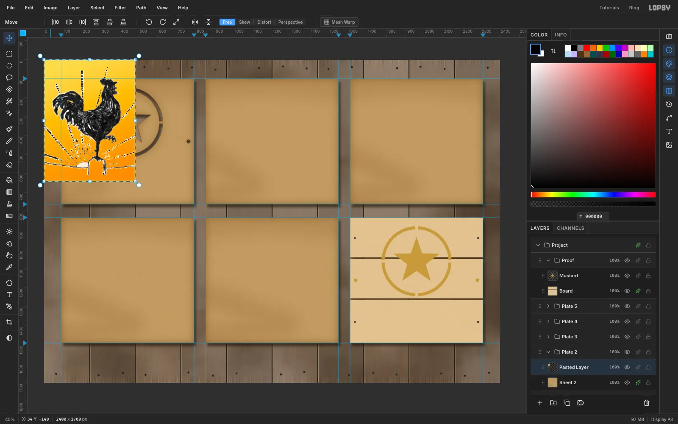Flip horizontally using the options bar icon
This screenshot has width=678, height=424.
tap(195, 22)
